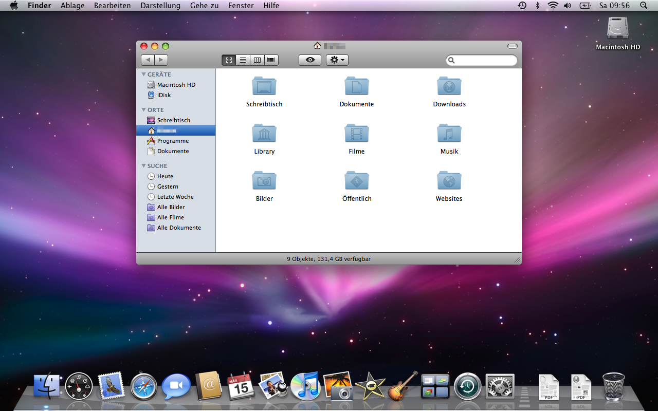
Task: Switch to list view
Action: coord(243,60)
